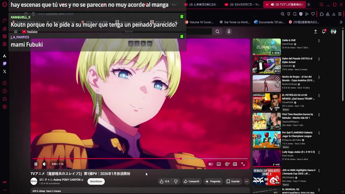Image resolution: width=345 pixels, height=194 pixels.
Task: Switch to theater mode
Action: click(235, 164)
